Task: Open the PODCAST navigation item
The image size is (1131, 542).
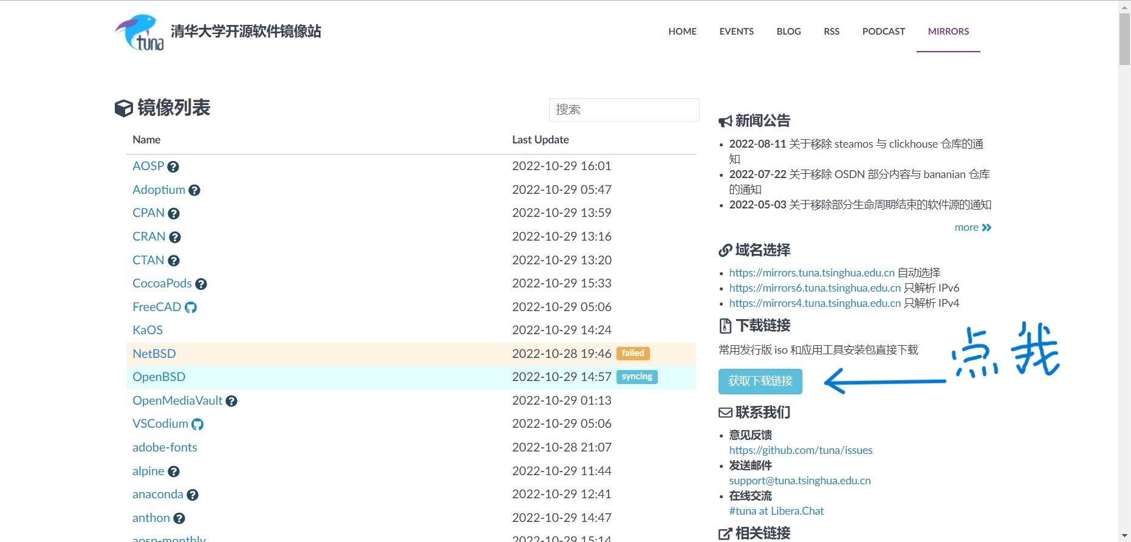Action: 883,32
